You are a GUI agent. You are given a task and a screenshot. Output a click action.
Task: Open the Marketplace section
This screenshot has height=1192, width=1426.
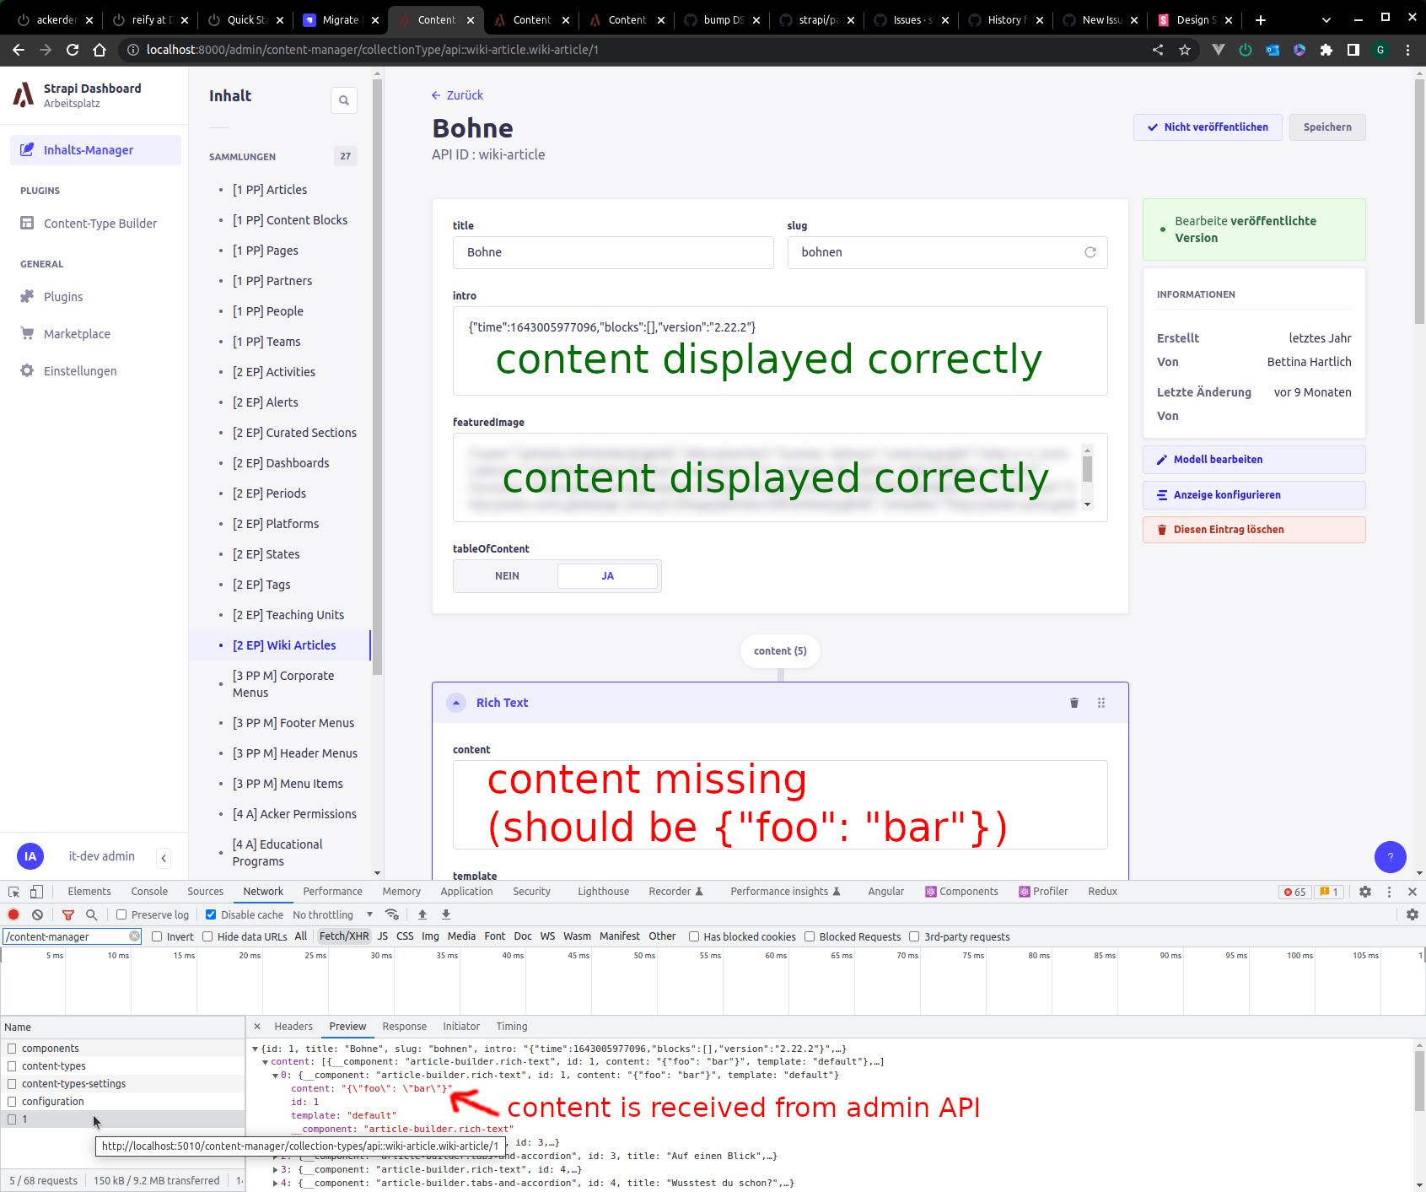[x=76, y=333]
